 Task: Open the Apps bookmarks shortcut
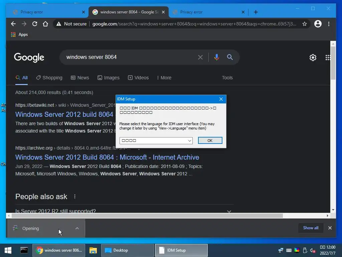point(19,34)
